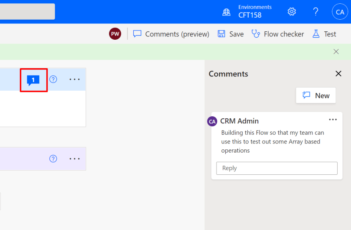Viewport: 351px width, 230px height.
Task: Open the first flow card's ellipsis menu
Action: pos(74,79)
